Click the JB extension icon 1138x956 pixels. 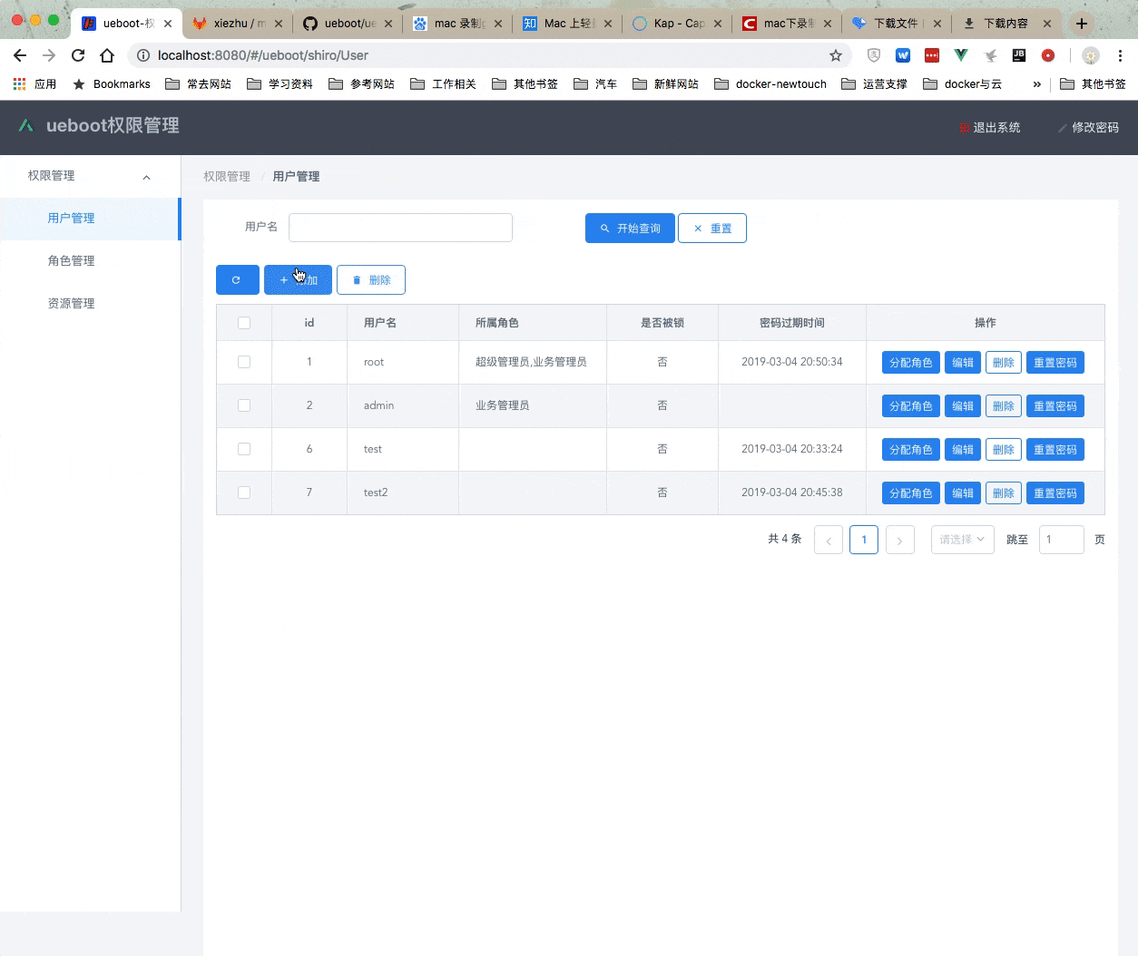(1019, 55)
